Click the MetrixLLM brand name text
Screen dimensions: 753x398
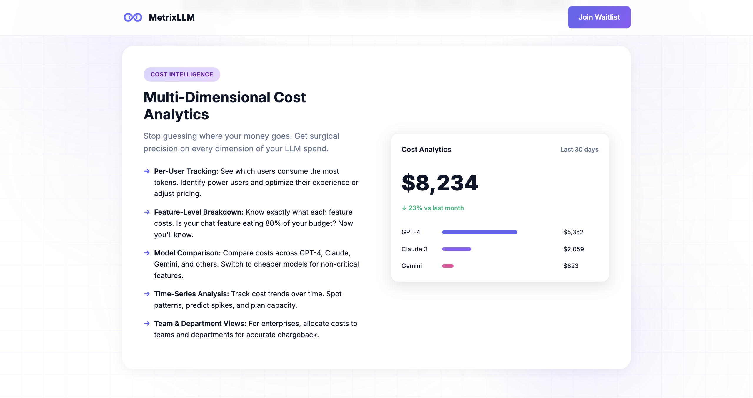(x=172, y=17)
